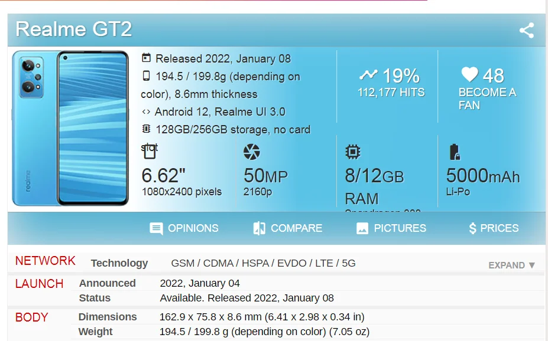
Task: Click the Status label
Action: pyautogui.click(x=95, y=298)
